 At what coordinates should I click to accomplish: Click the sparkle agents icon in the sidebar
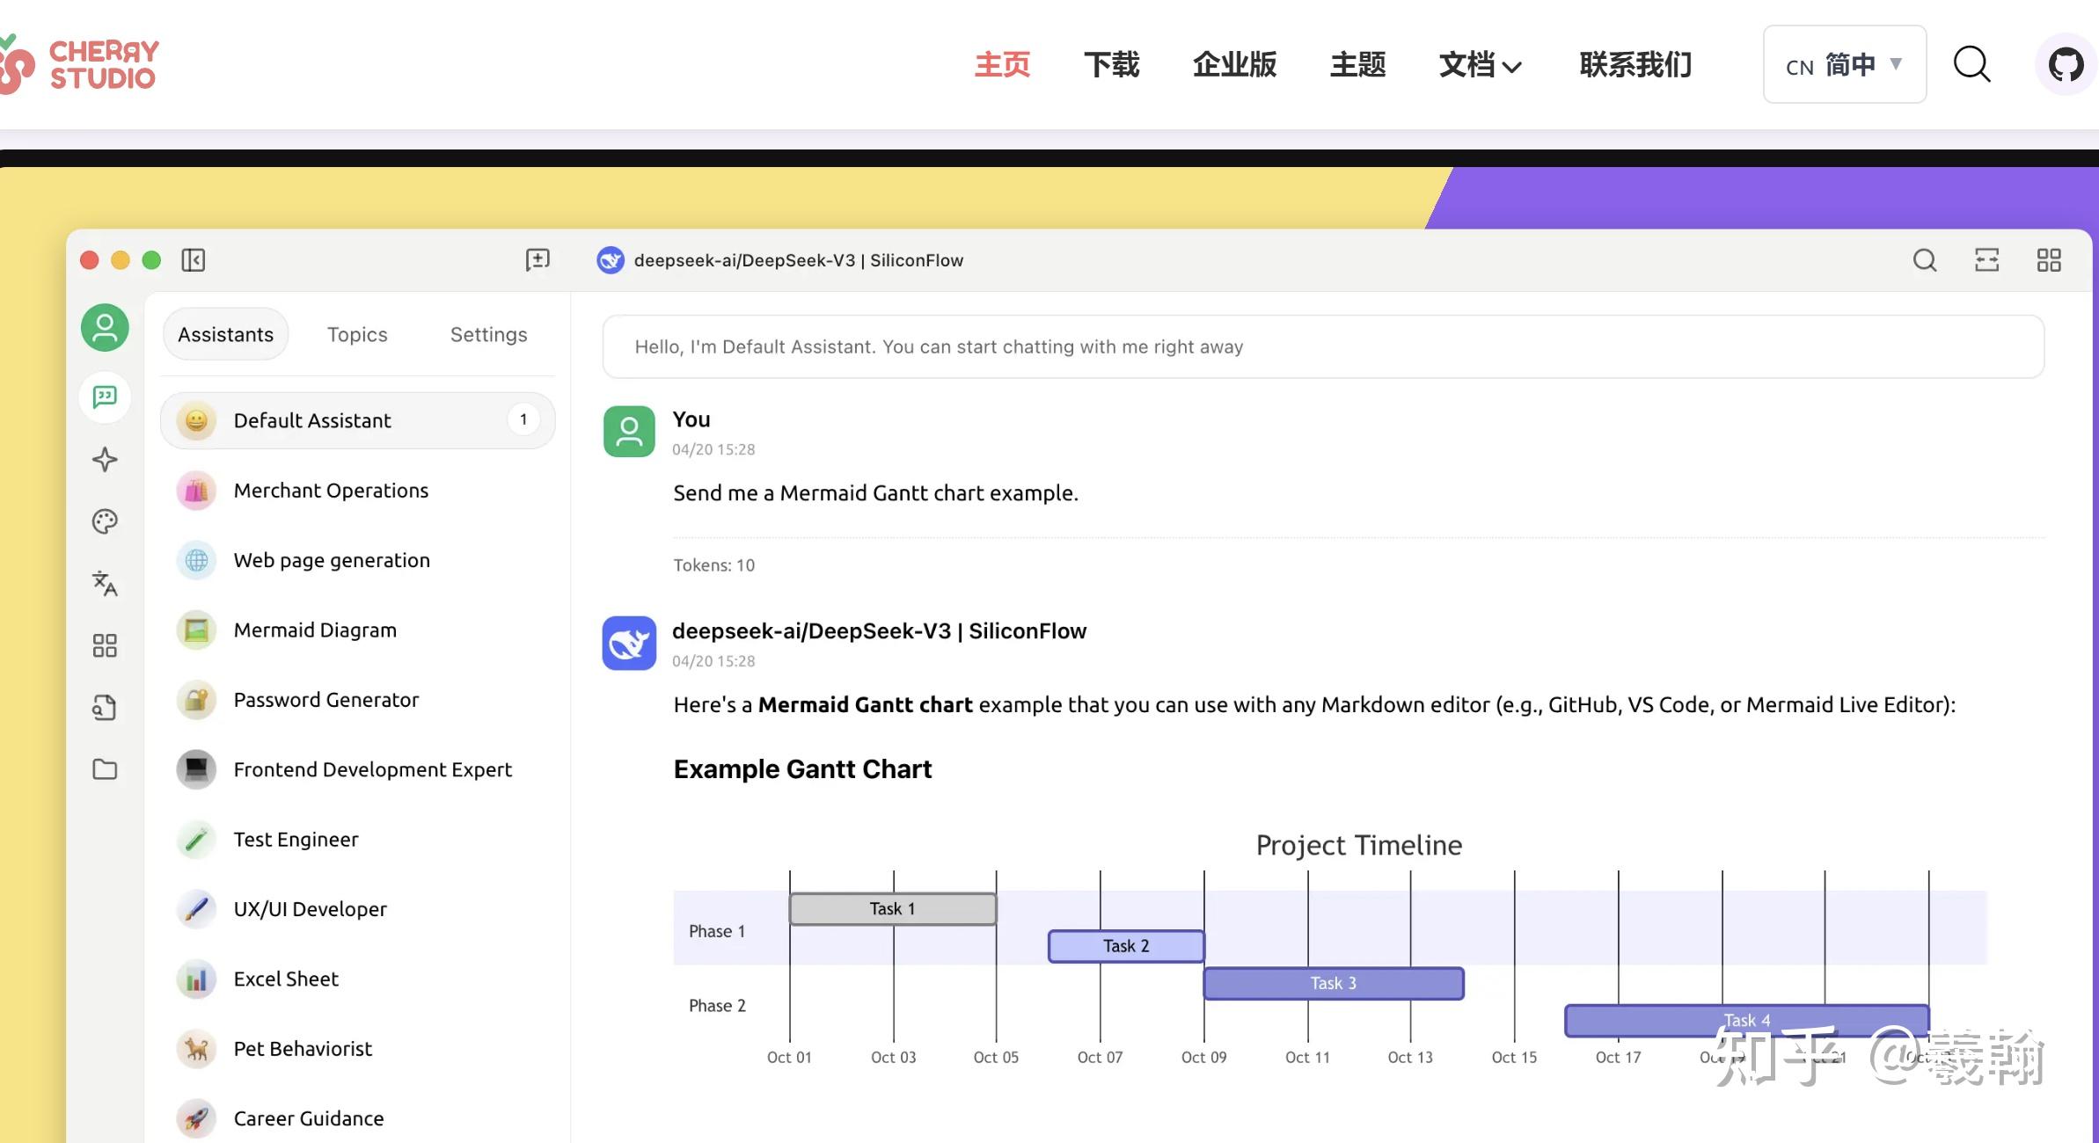[x=105, y=460]
